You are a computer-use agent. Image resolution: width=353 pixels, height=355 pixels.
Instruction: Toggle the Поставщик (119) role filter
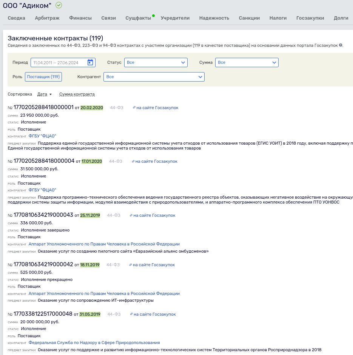(x=43, y=77)
